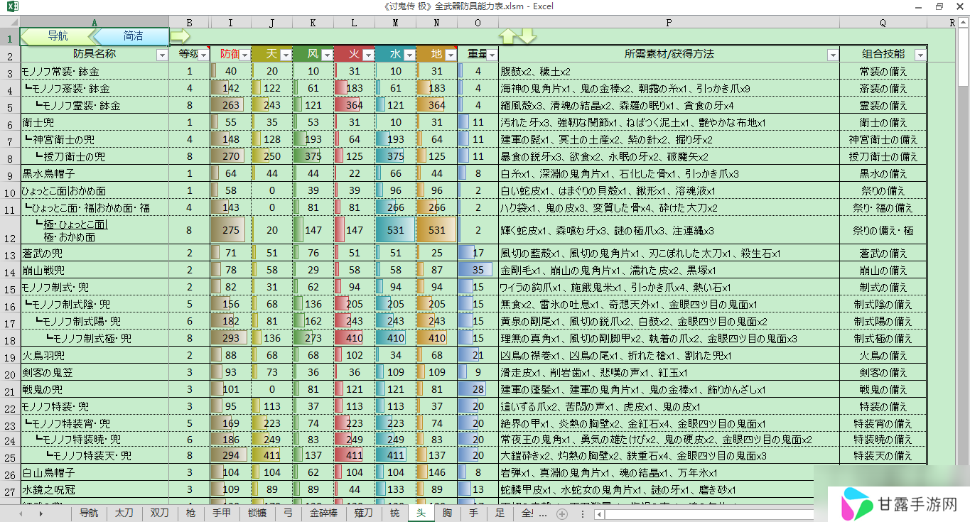Image resolution: width=970 pixels, height=522 pixels.
Task: Open the 等级 filter dropdown
Action: [x=204, y=55]
